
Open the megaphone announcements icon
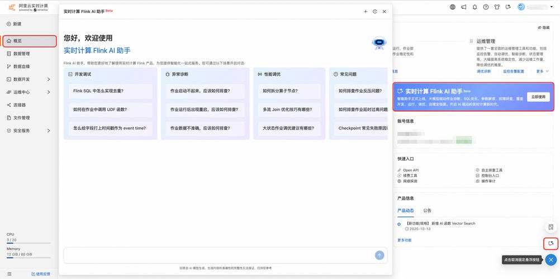(463, 7)
